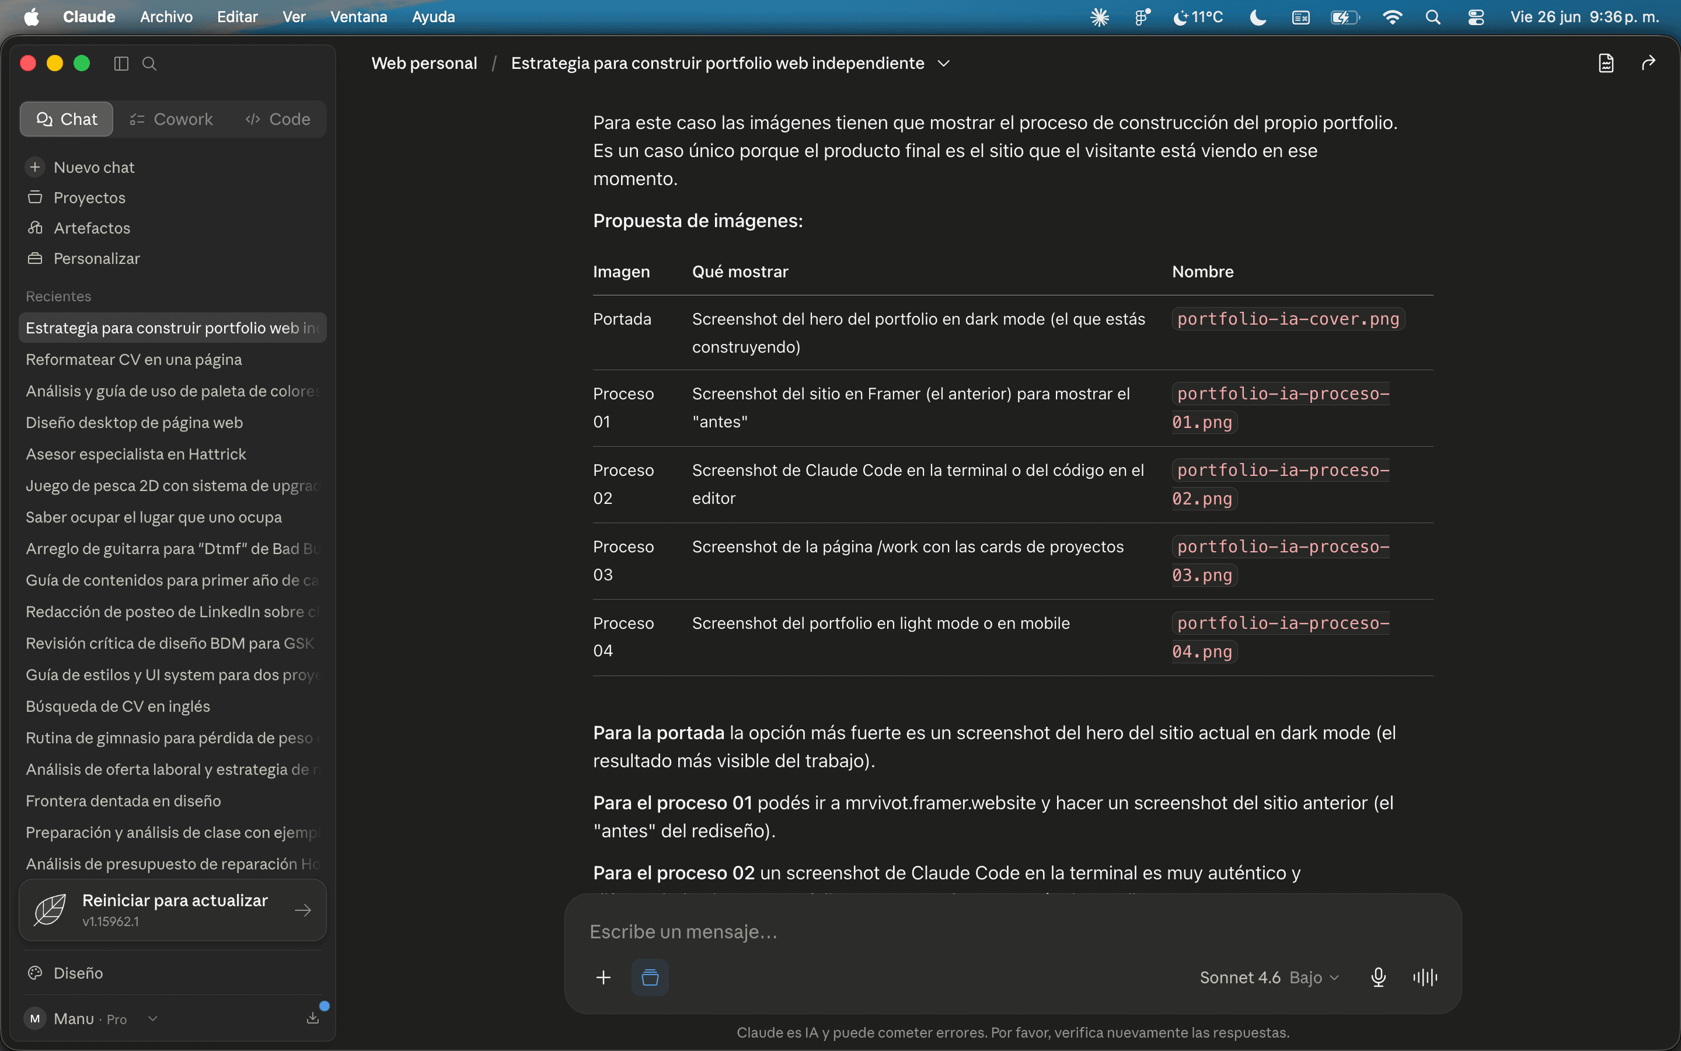The width and height of the screenshot is (1681, 1051).
Task: Activate voice mode waveform icon
Action: coord(1425,977)
